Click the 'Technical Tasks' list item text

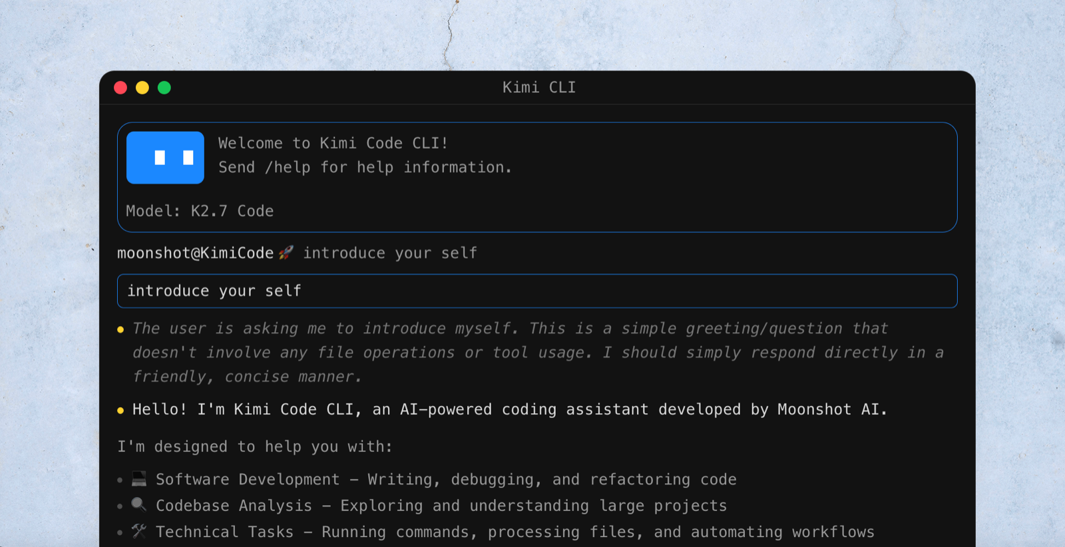515,532
